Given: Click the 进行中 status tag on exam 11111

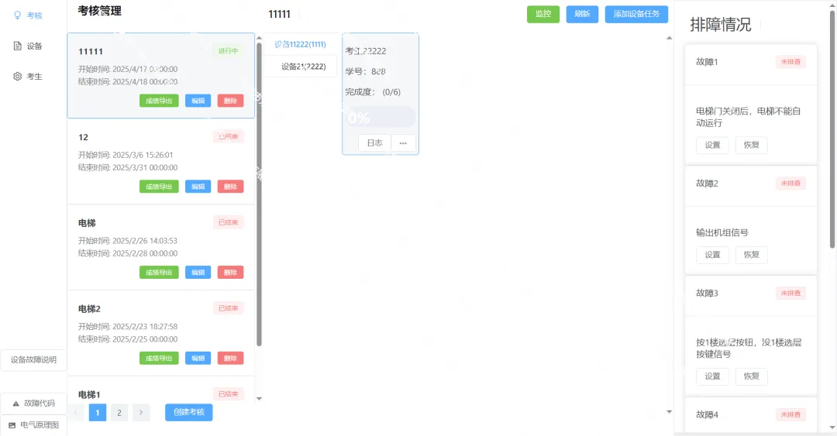Looking at the screenshot, I should [228, 50].
